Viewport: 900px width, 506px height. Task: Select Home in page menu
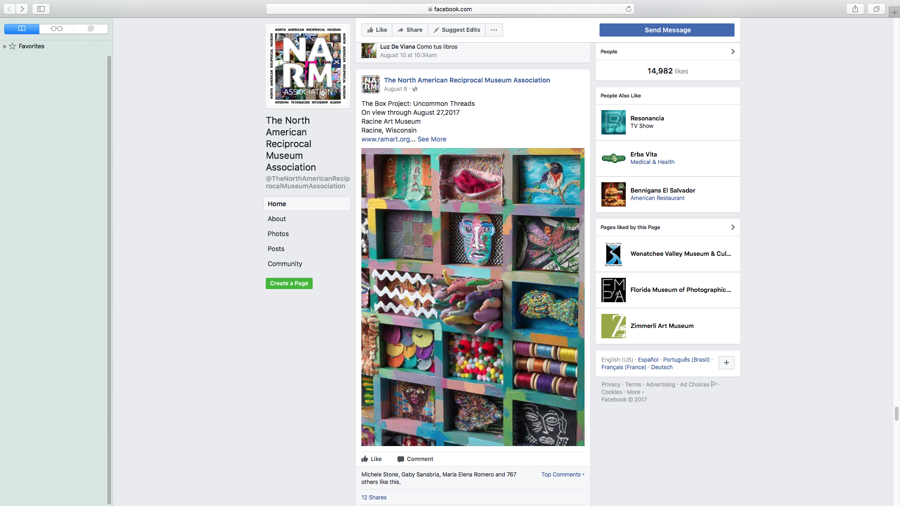pyautogui.click(x=307, y=204)
